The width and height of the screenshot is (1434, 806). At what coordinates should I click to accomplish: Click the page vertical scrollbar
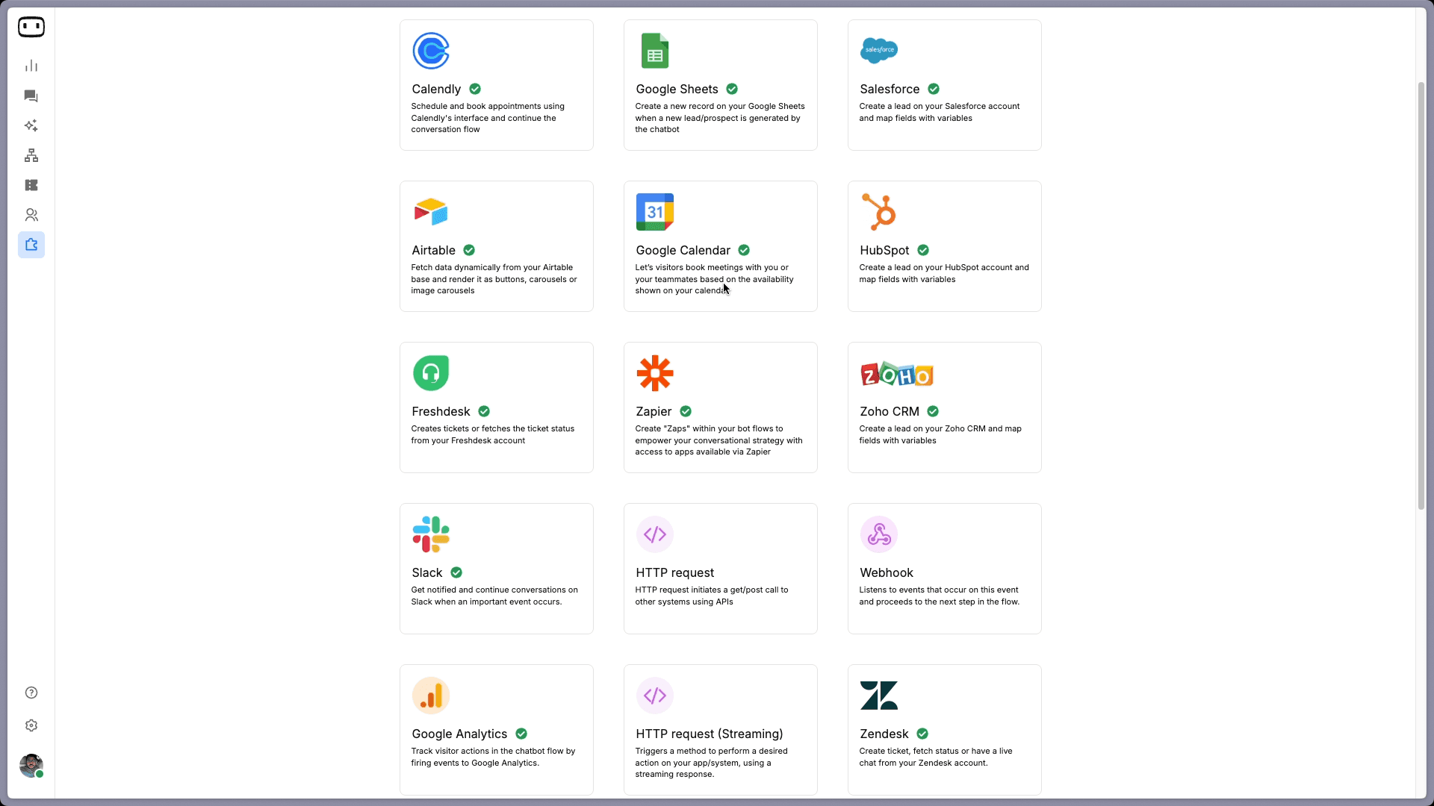[1421, 299]
